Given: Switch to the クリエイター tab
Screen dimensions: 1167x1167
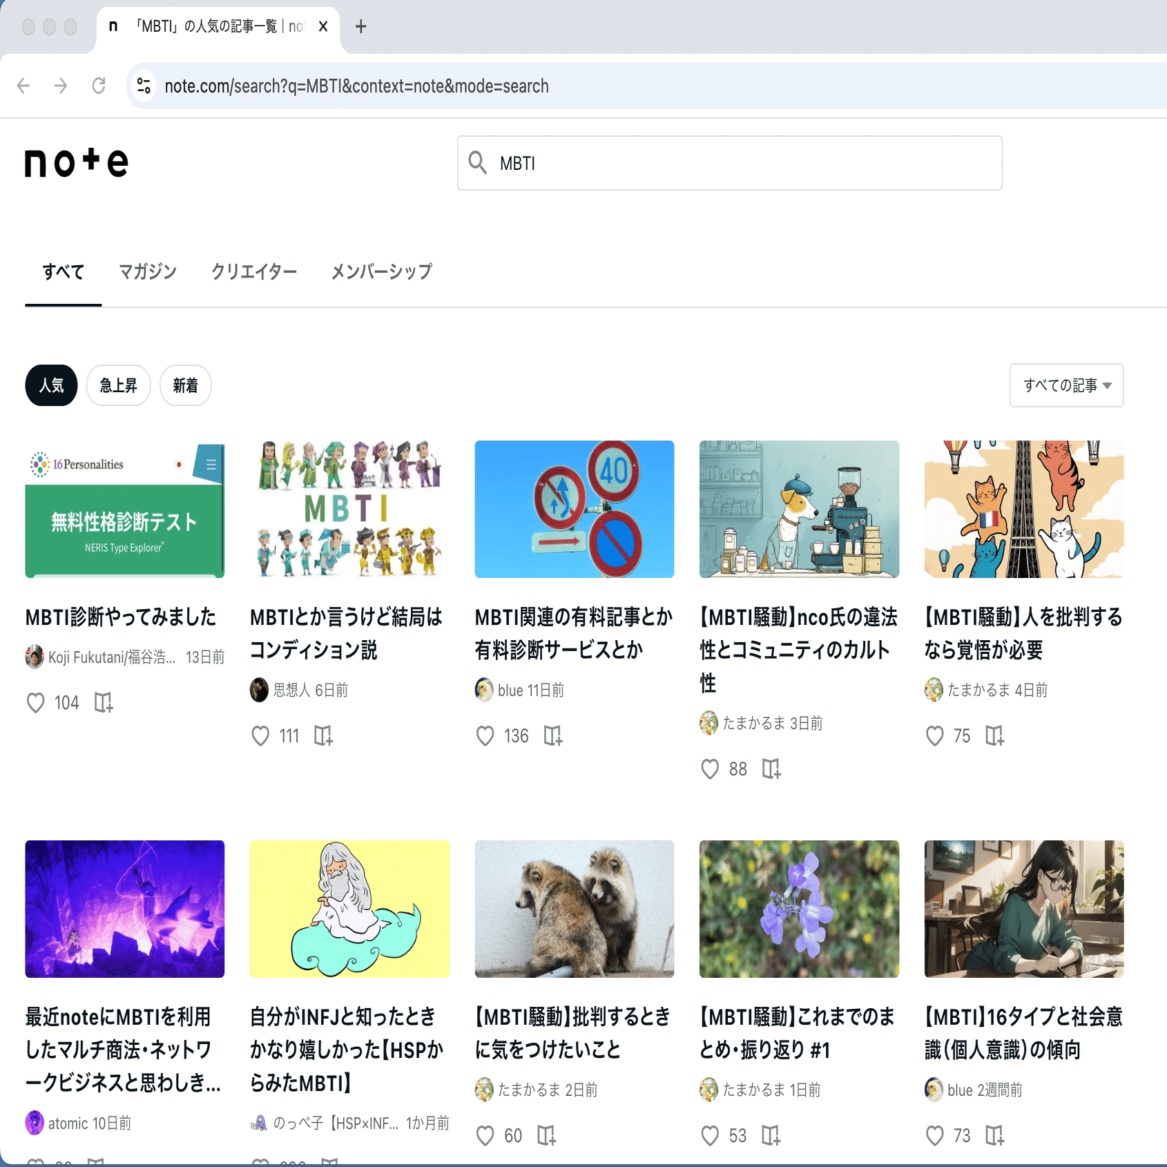Looking at the screenshot, I should point(254,271).
